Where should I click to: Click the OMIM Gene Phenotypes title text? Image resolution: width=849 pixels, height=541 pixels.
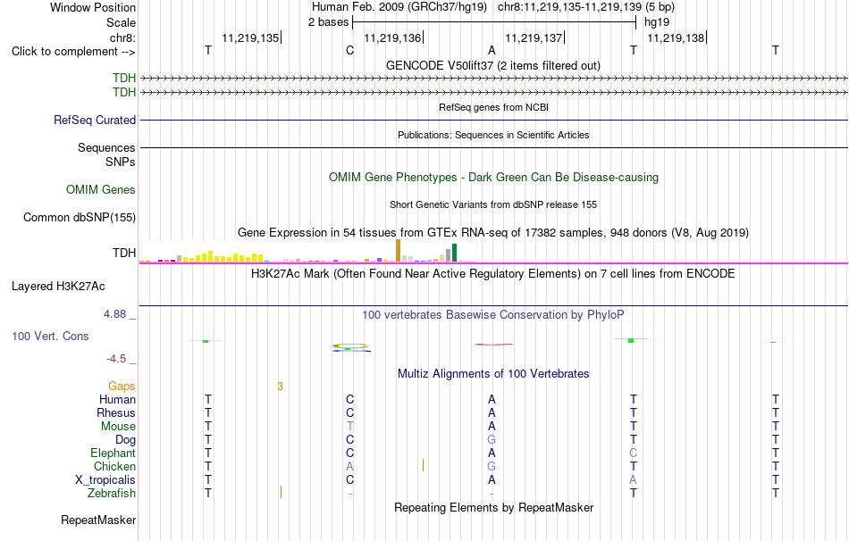[493, 178]
